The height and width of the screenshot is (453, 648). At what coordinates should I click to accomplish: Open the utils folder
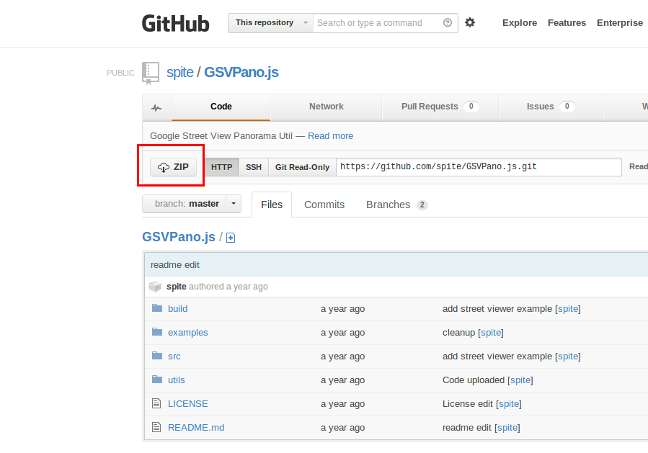(176, 380)
